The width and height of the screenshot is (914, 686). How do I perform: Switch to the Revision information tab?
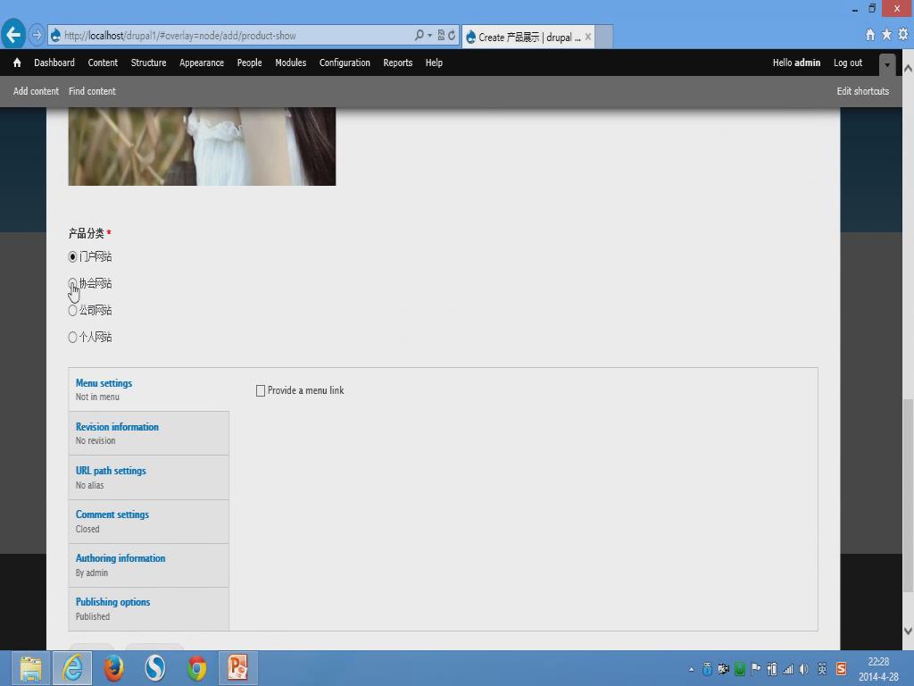pos(149,433)
